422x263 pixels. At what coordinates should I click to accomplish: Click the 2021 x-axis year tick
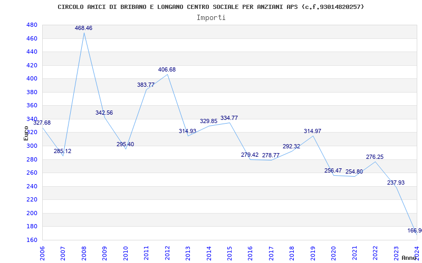[x=354, y=253]
